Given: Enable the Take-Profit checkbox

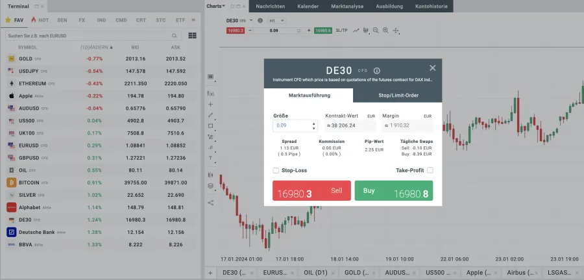Looking at the screenshot, I should [430, 170].
